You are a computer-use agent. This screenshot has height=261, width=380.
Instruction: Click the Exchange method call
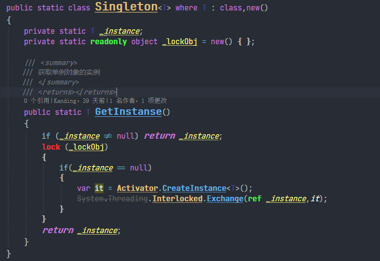point(224,199)
